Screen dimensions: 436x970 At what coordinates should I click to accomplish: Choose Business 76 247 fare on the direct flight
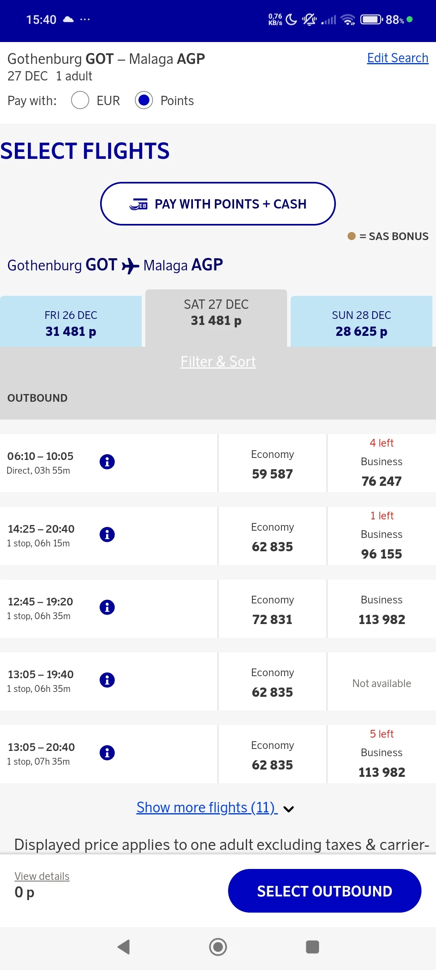pyautogui.click(x=381, y=464)
